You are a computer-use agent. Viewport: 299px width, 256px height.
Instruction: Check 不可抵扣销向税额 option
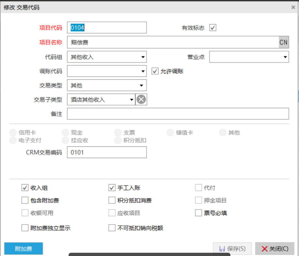point(112,228)
